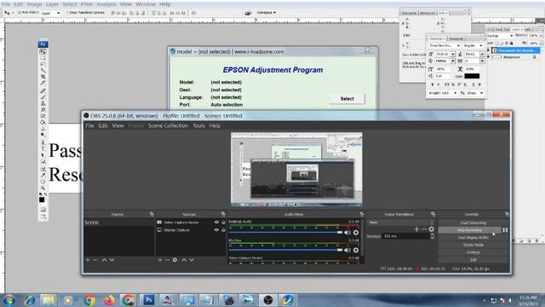Mute Desktop Audio speaker icon
The image size is (545, 307).
[347, 233]
